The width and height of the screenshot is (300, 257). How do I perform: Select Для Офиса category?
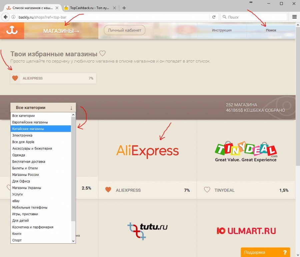(x=41, y=181)
